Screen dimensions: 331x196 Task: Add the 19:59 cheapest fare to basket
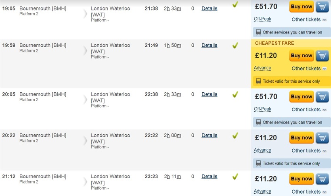point(322,56)
